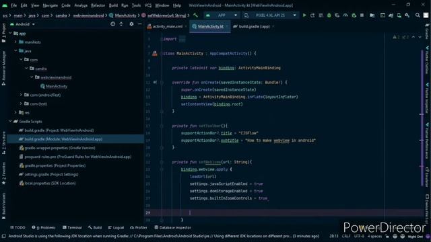Open the Pixel 4 XL API 25 device dropdown

[x=270, y=15]
